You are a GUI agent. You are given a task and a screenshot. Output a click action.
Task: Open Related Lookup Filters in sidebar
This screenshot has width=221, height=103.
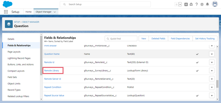pos(18,96)
